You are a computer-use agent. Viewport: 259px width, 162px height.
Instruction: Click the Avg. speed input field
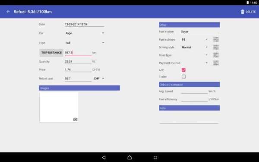pyautogui.click(x=194, y=91)
